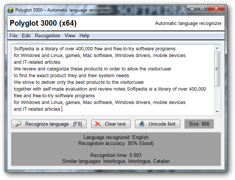The image size is (235, 180).
Task: Open the Recognition menu
Action: [x=48, y=36]
